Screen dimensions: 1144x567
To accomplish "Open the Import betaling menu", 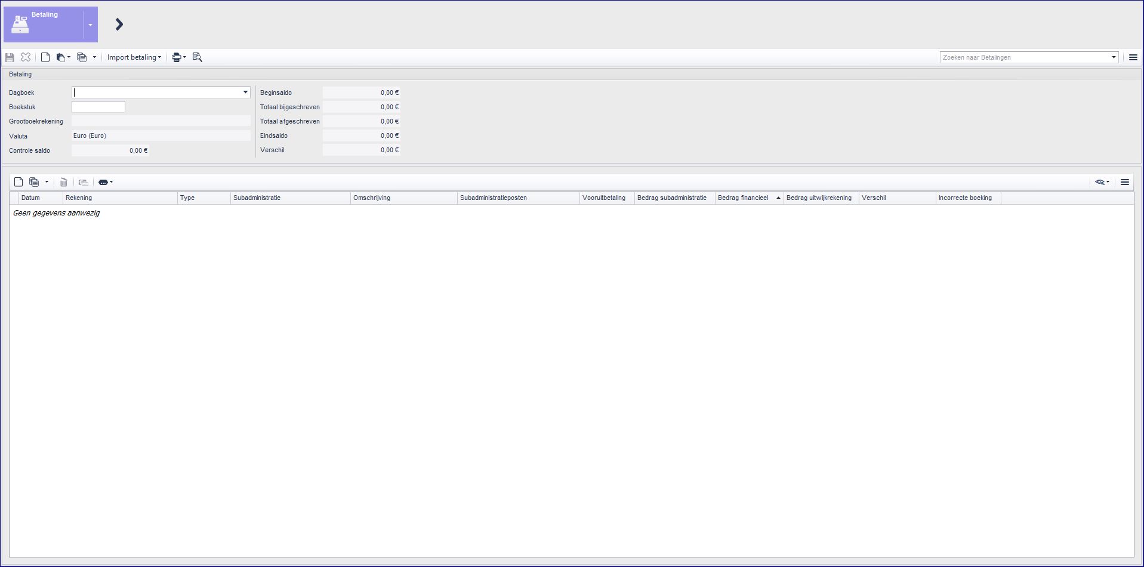I will pos(134,57).
